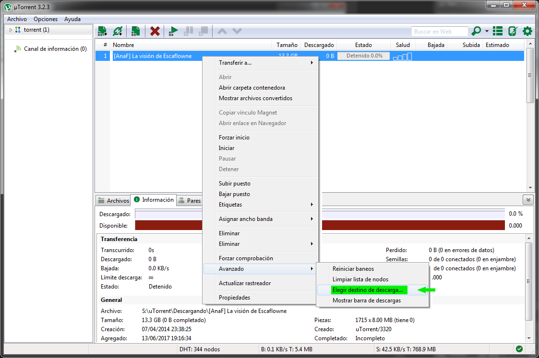Open the Opciones menu
539x358 pixels.
click(x=45, y=19)
